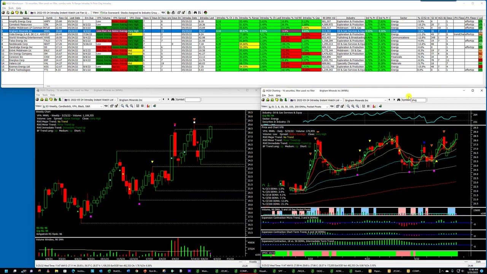This screenshot has height=274, width=487.
Task: Open Help menu in right Charting window
Action: 279,96
